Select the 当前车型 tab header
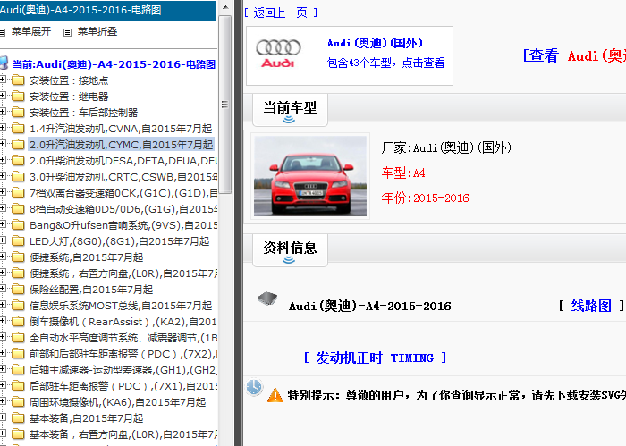The height and width of the screenshot is (446, 626). [x=290, y=110]
